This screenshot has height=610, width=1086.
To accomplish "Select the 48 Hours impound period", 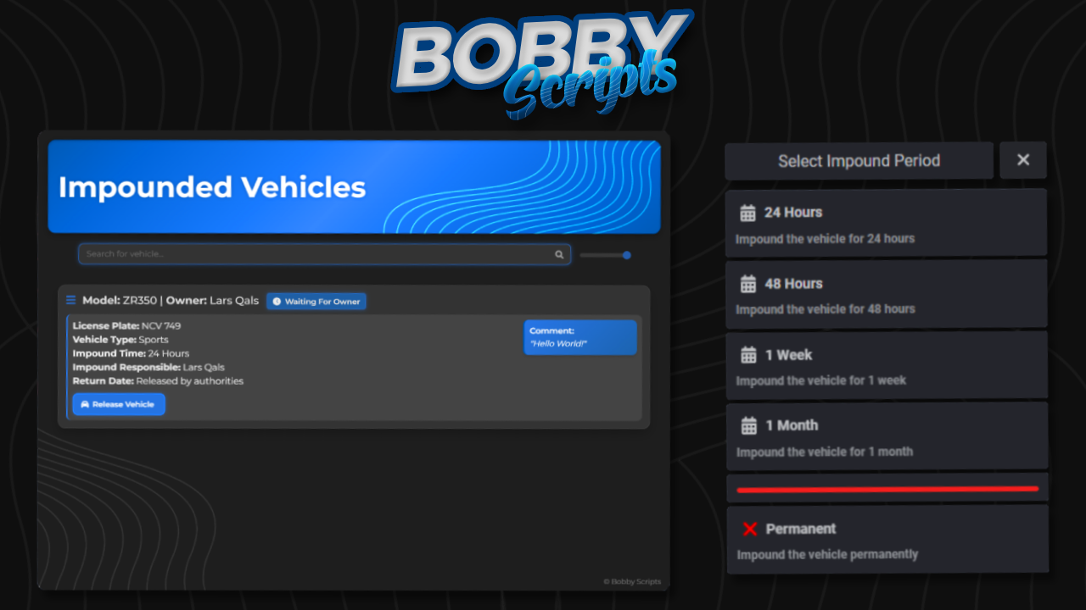I will (x=886, y=294).
